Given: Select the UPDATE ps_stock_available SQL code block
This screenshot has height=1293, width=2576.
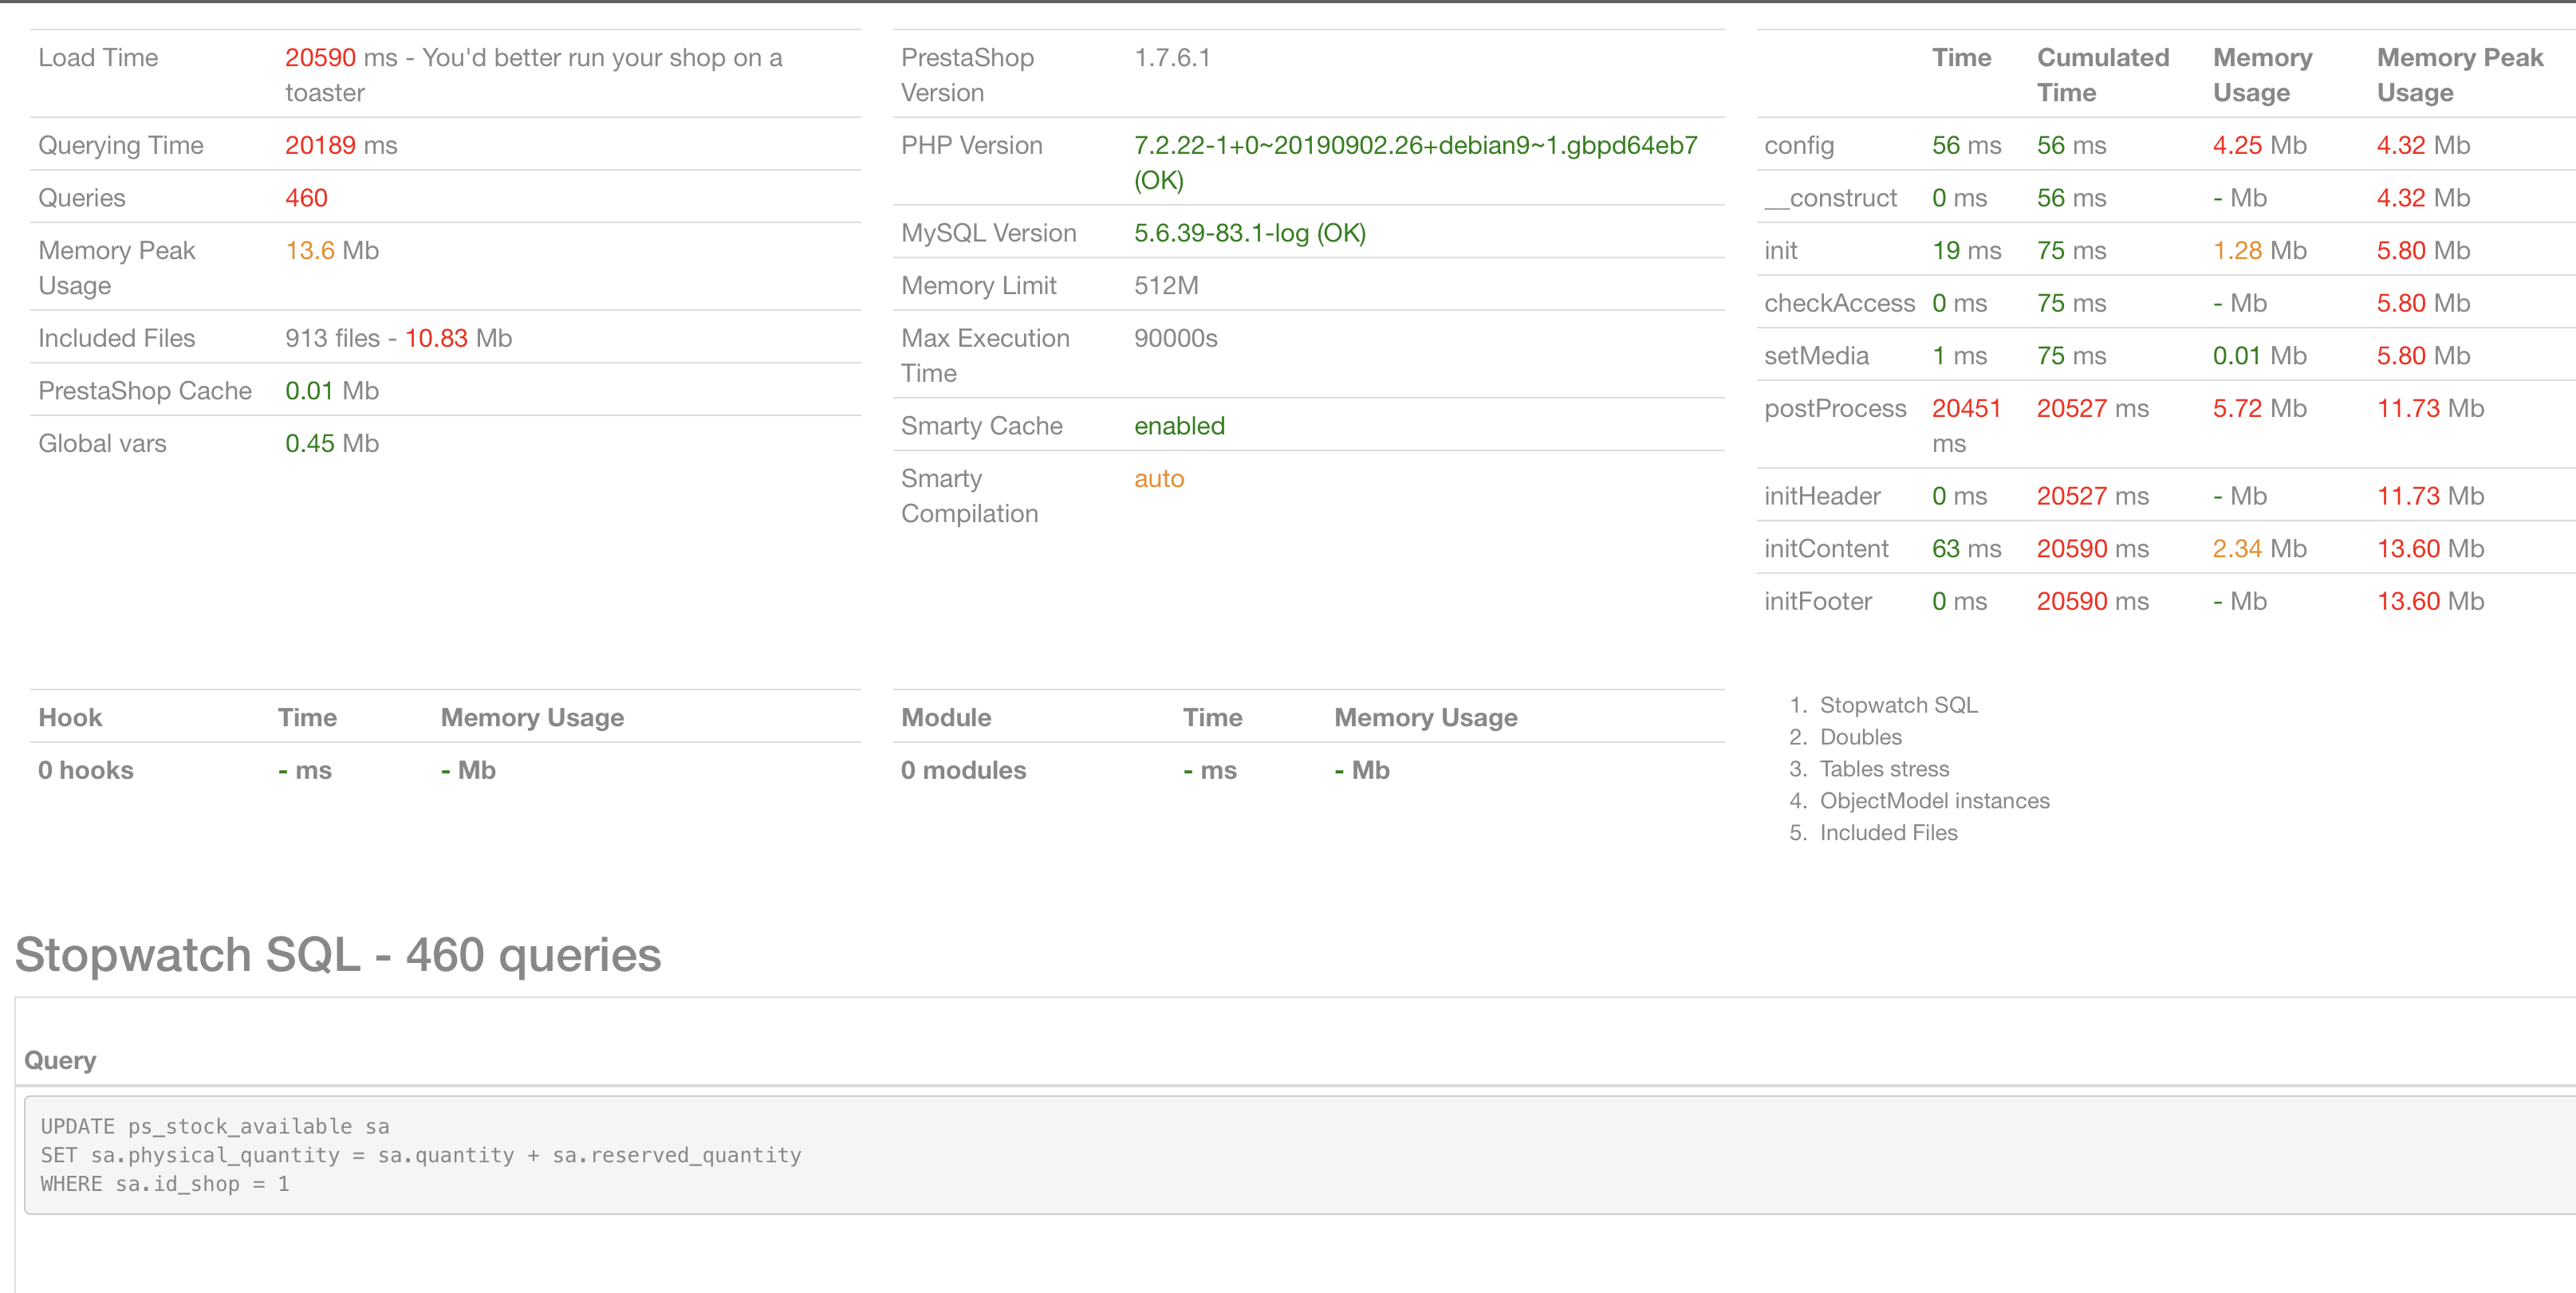Looking at the screenshot, I should [420, 1155].
